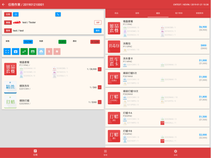This screenshot has width=211, height=158.
Task: Click the header title 任務作業 / 201901210001
Action: tap(26, 5)
